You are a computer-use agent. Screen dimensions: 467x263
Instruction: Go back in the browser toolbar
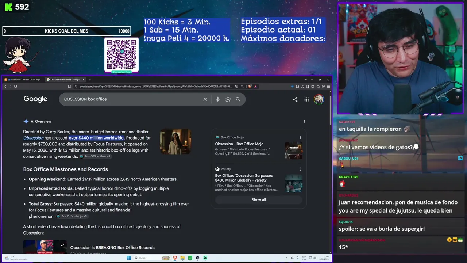[5, 87]
